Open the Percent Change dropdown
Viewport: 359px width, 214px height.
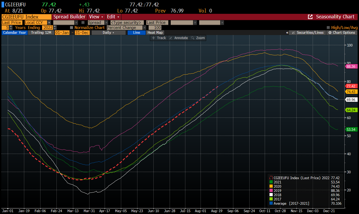[144, 28]
